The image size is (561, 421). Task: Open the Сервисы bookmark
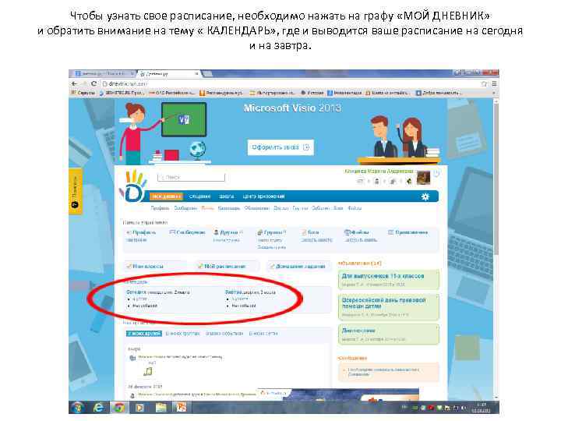83,93
